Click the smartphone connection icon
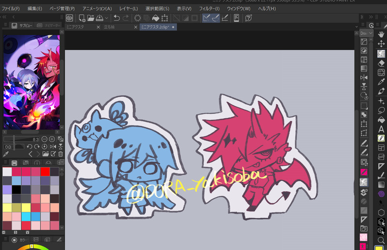 coord(236,18)
